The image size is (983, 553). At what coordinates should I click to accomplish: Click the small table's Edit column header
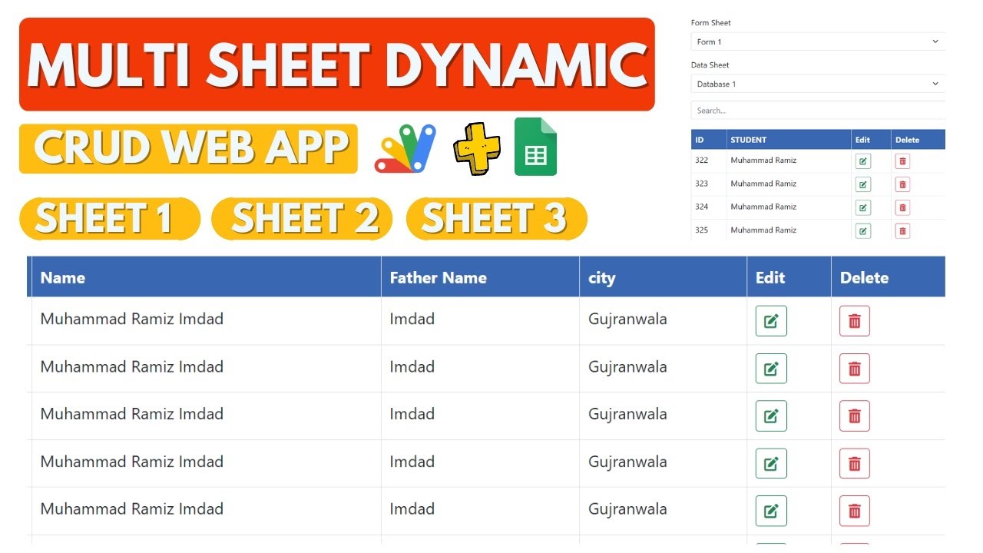(x=872, y=140)
